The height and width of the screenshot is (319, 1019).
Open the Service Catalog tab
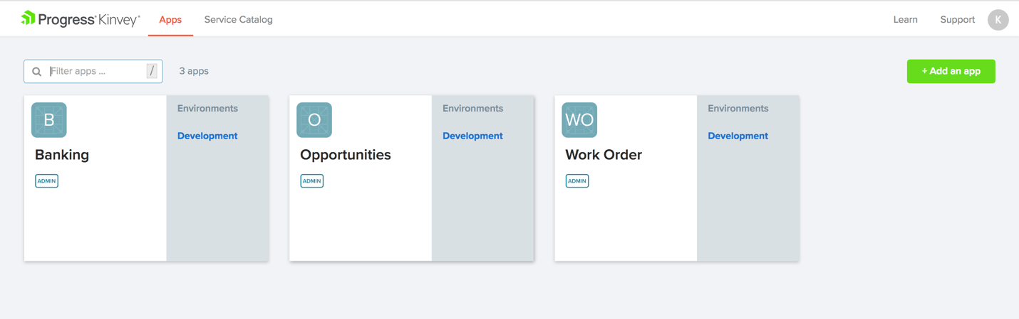coord(238,20)
